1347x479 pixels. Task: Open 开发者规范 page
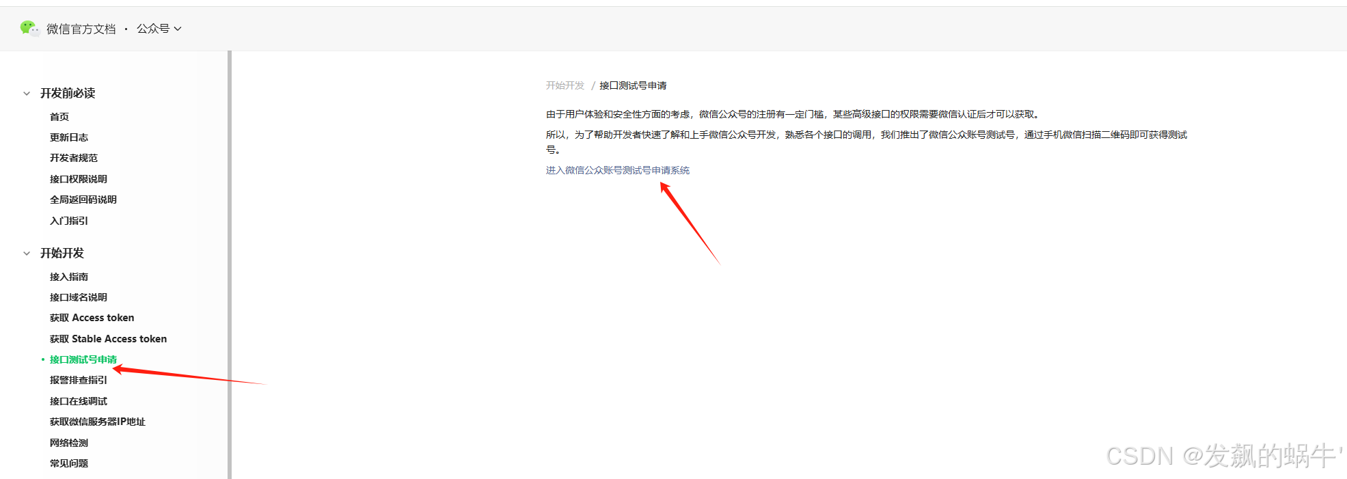click(x=74, y=158)
